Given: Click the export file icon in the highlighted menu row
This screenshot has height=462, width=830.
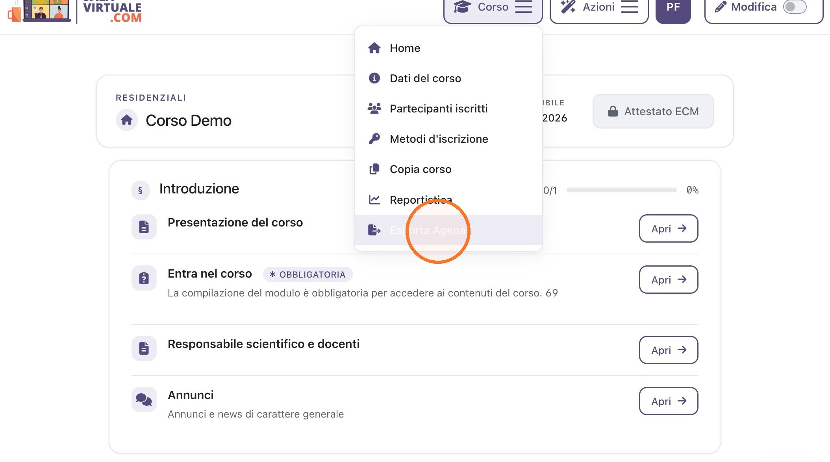Looking at the screenshot, I should pos(374,230).
